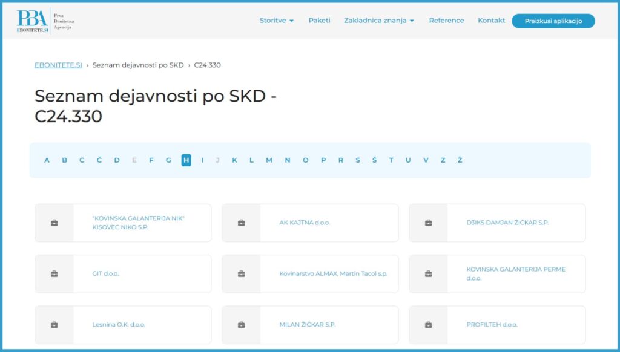620x352 pixels.
Task: Expand the Storitve dropdown menu
Action: 276,21
